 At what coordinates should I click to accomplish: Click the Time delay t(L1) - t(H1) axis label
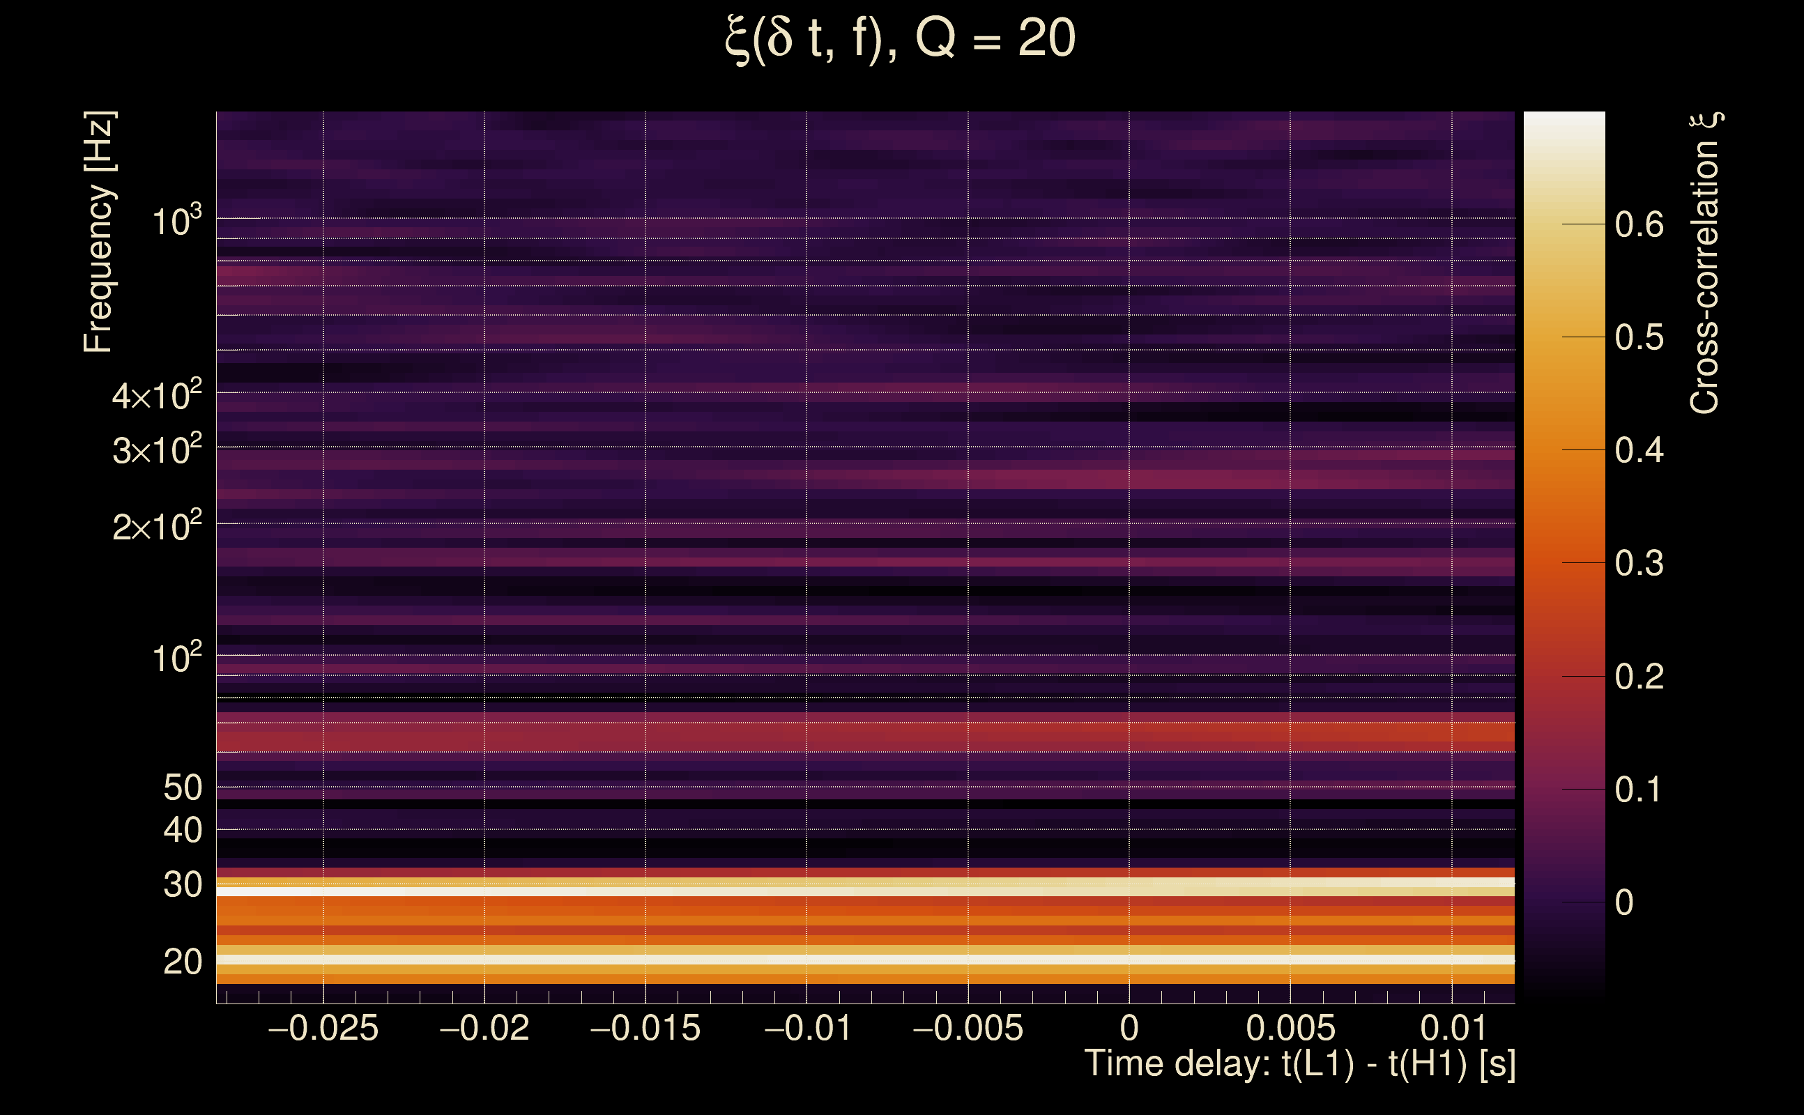click(1299, 1064)
